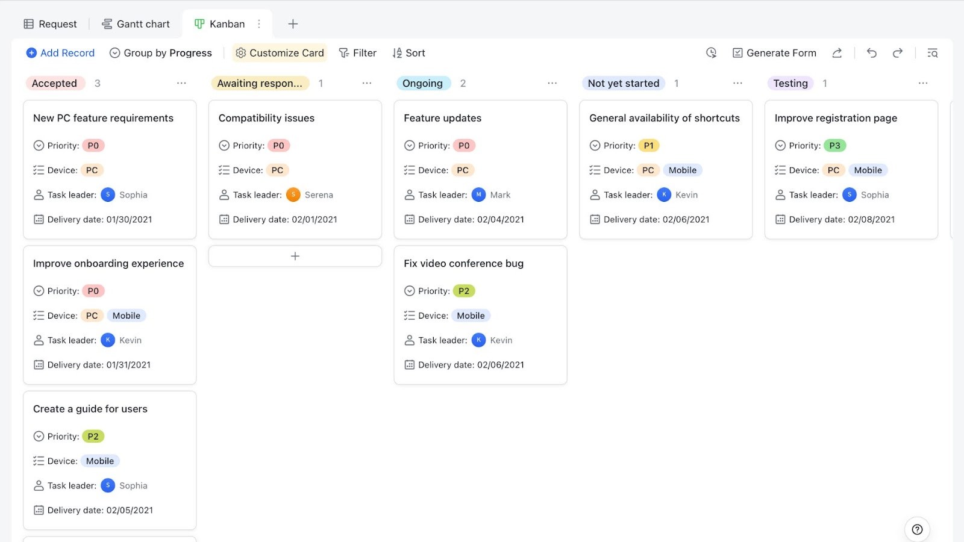Click the Add Record button

60,53
